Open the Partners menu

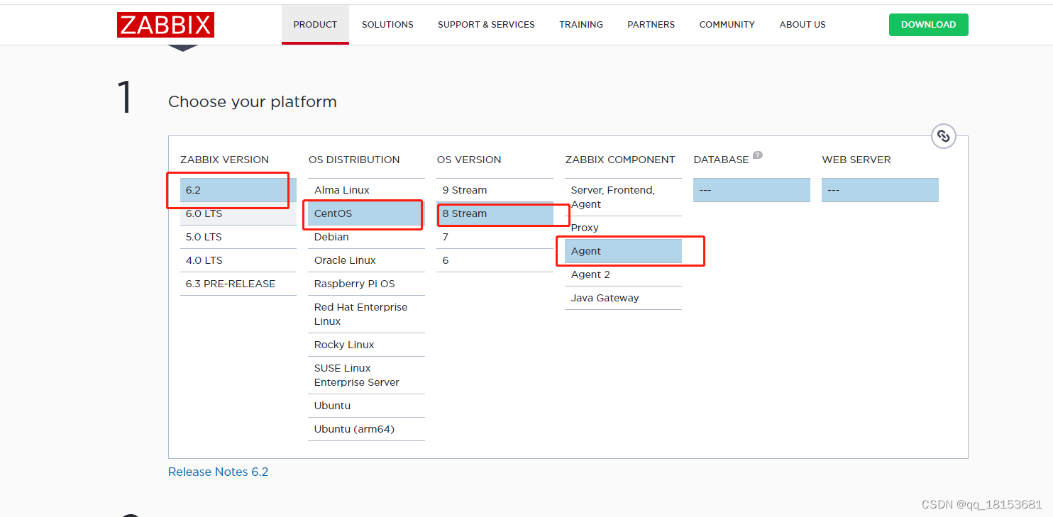click(x=651, y=24)
